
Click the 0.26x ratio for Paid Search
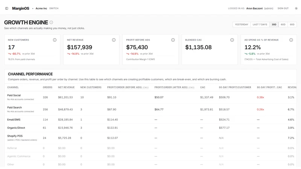click(x=260, y=110)
